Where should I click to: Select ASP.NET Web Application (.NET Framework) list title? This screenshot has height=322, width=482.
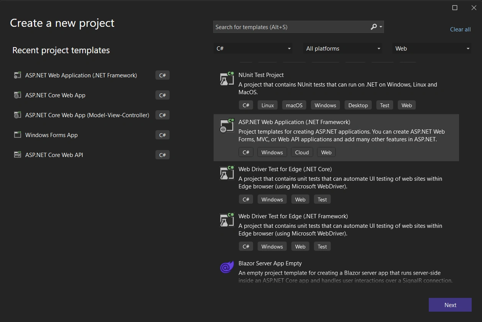click(294, 122)
